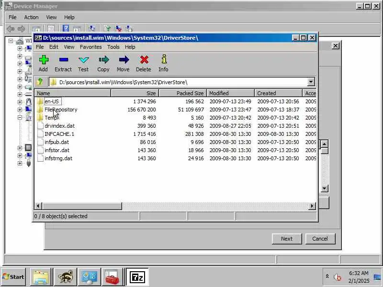The image size is (383, 287).
Task: Click the Windows Start button
Action: click(13, 277)
